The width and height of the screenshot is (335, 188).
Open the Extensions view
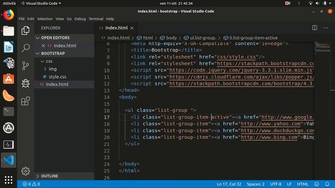pyautogui.click(x=26, y=101)
